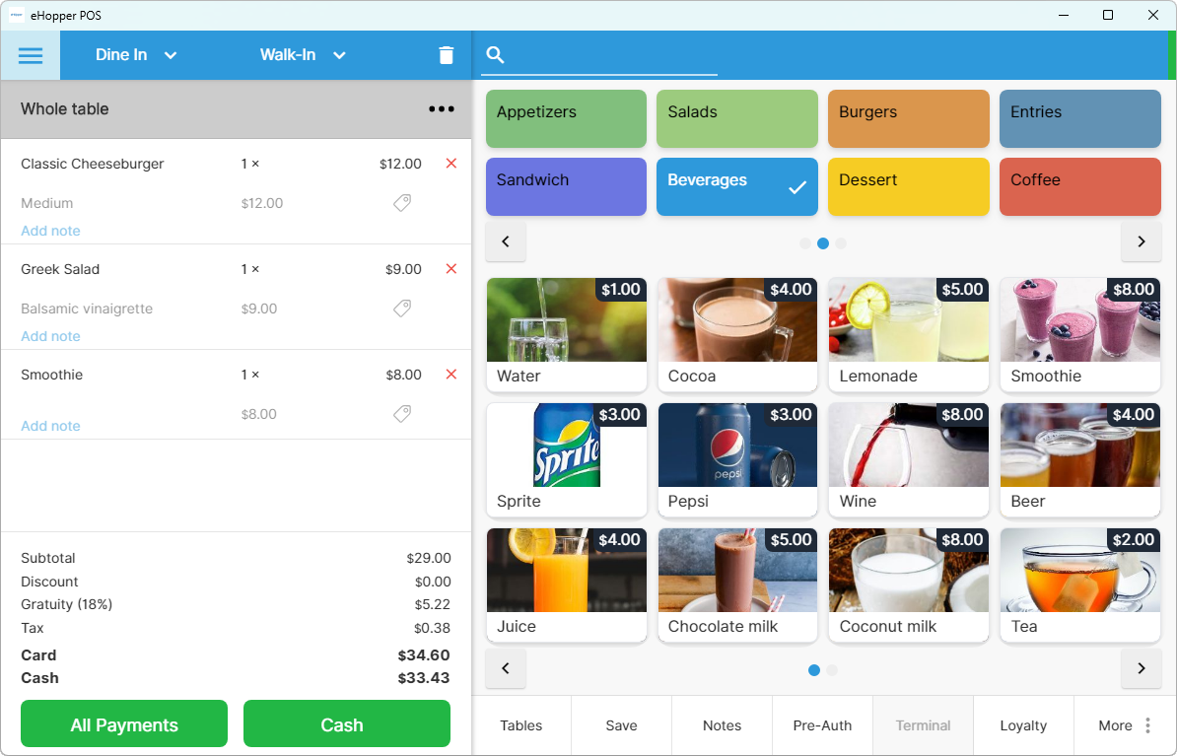Delete Smoothie item using red X
Screen dimensions: 1177x756
pos(451,375)
